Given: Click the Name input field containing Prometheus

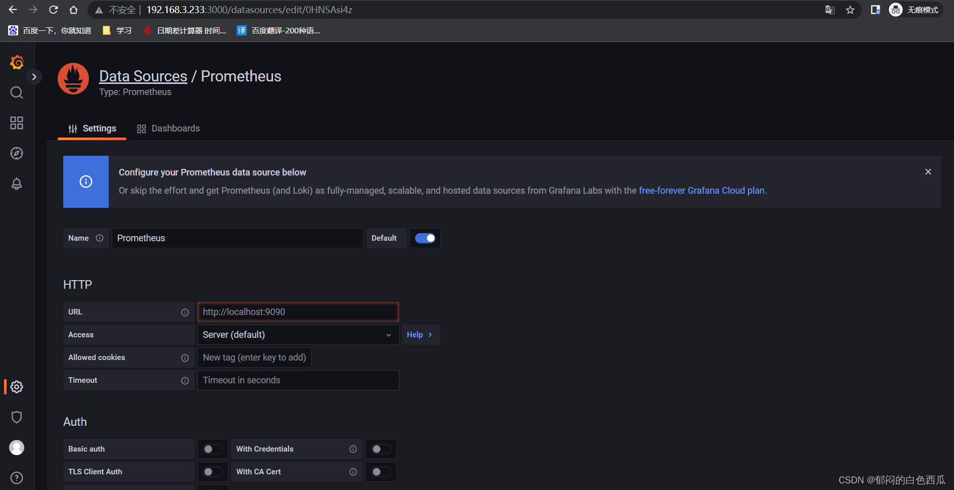Looking at the screenshot, I should pyautogui.click(x=238, y=238).
